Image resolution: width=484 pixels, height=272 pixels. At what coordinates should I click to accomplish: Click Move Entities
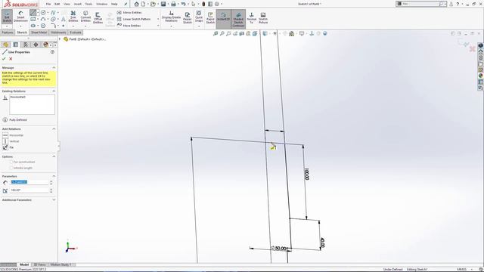click(129, 26)
